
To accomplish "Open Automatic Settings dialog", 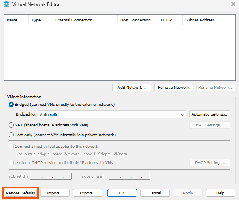I will click(210, 114).
